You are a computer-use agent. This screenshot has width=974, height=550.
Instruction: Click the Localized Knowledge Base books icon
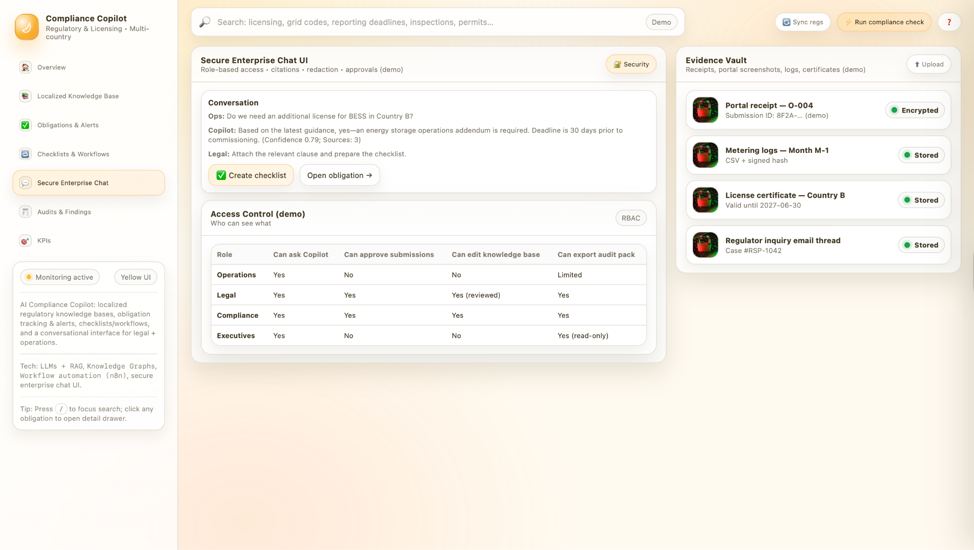(25, 96)
